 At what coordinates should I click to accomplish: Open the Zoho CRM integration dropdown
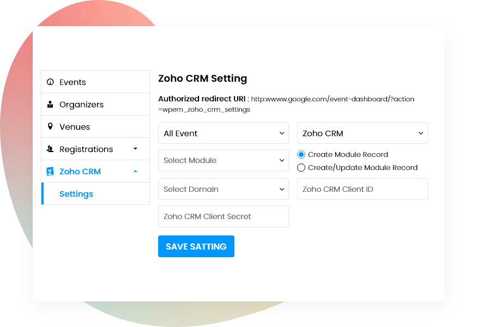pyautogui.click(x=362, y=134)
